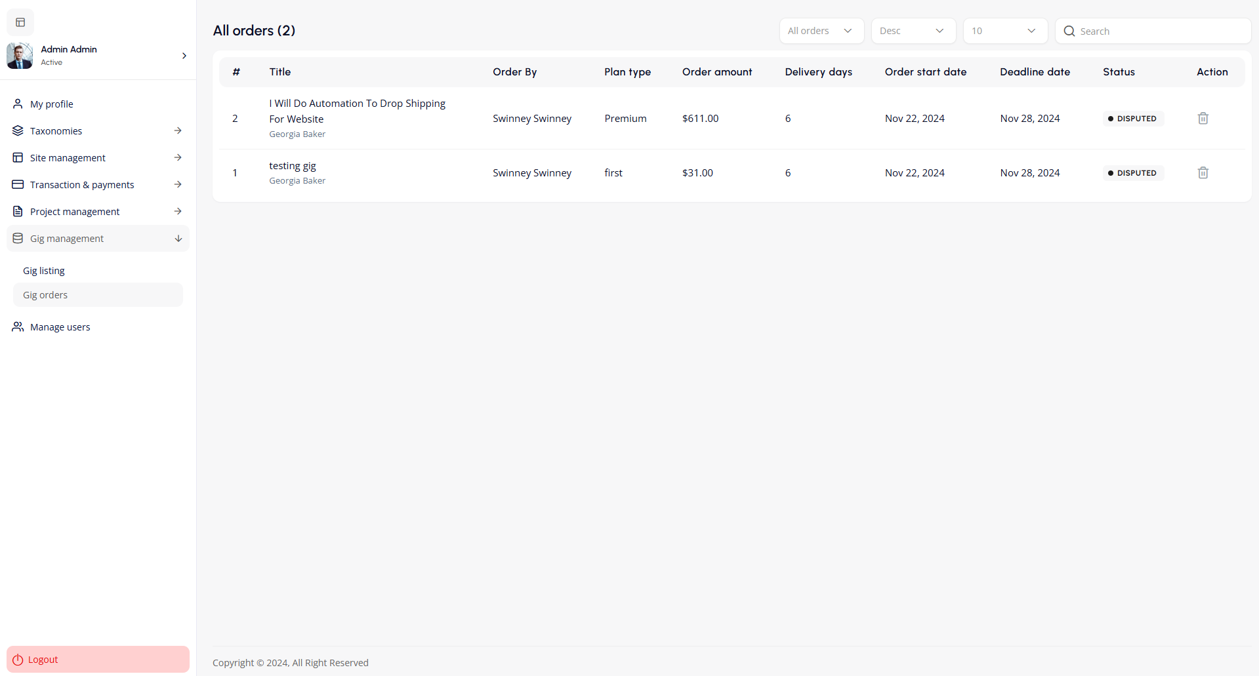Viewport: 1259px width, 676px height.
Task: Open the 10 per page dropdown
Action: [x=1004, y=31]
